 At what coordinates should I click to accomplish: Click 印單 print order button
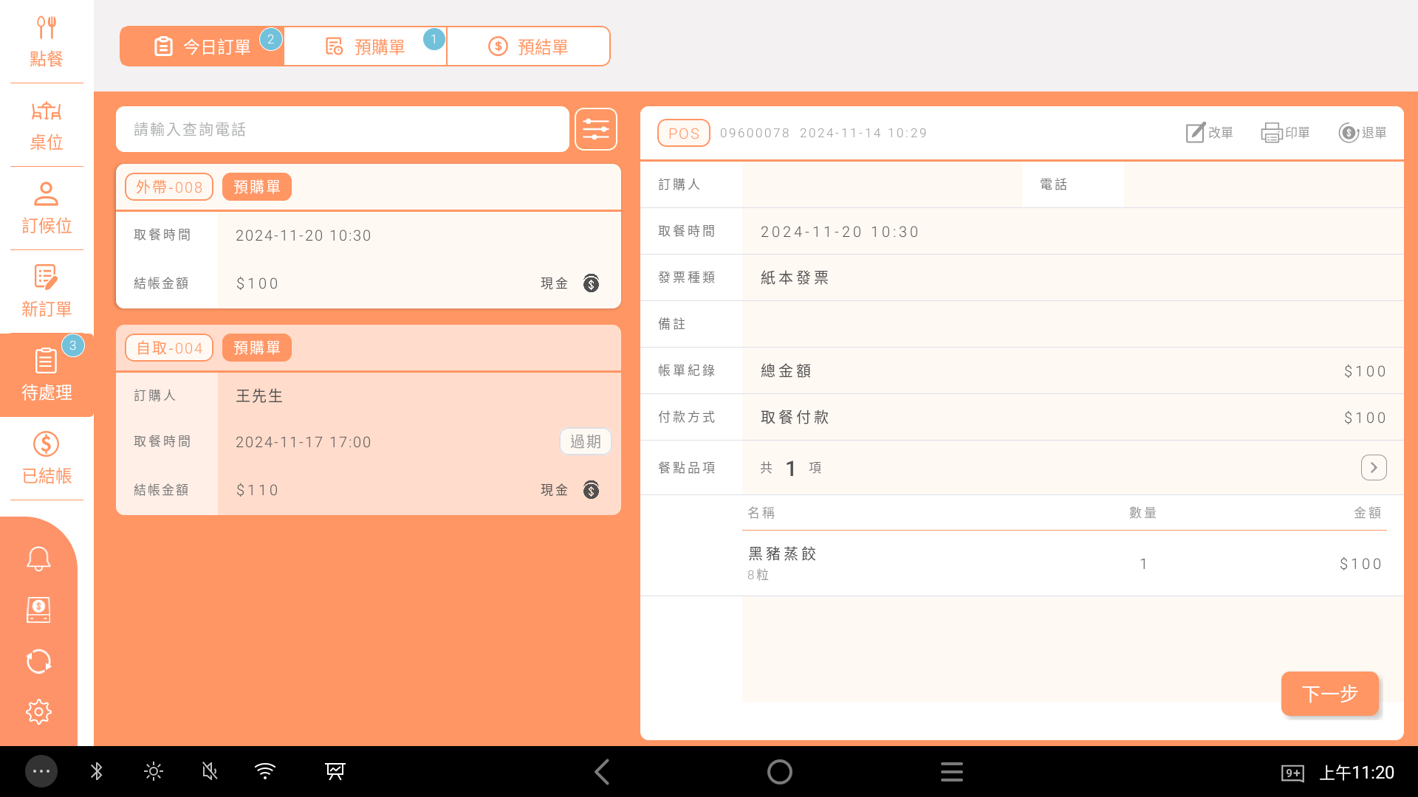pos(1285,133)
